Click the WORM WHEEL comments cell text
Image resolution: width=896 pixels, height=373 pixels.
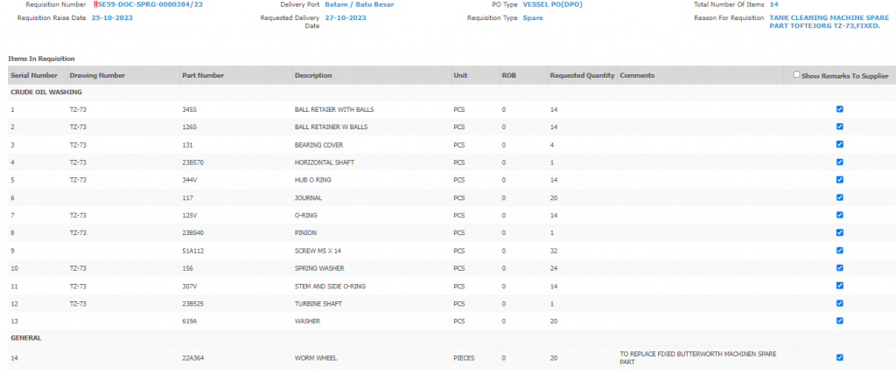pos(696,357)
